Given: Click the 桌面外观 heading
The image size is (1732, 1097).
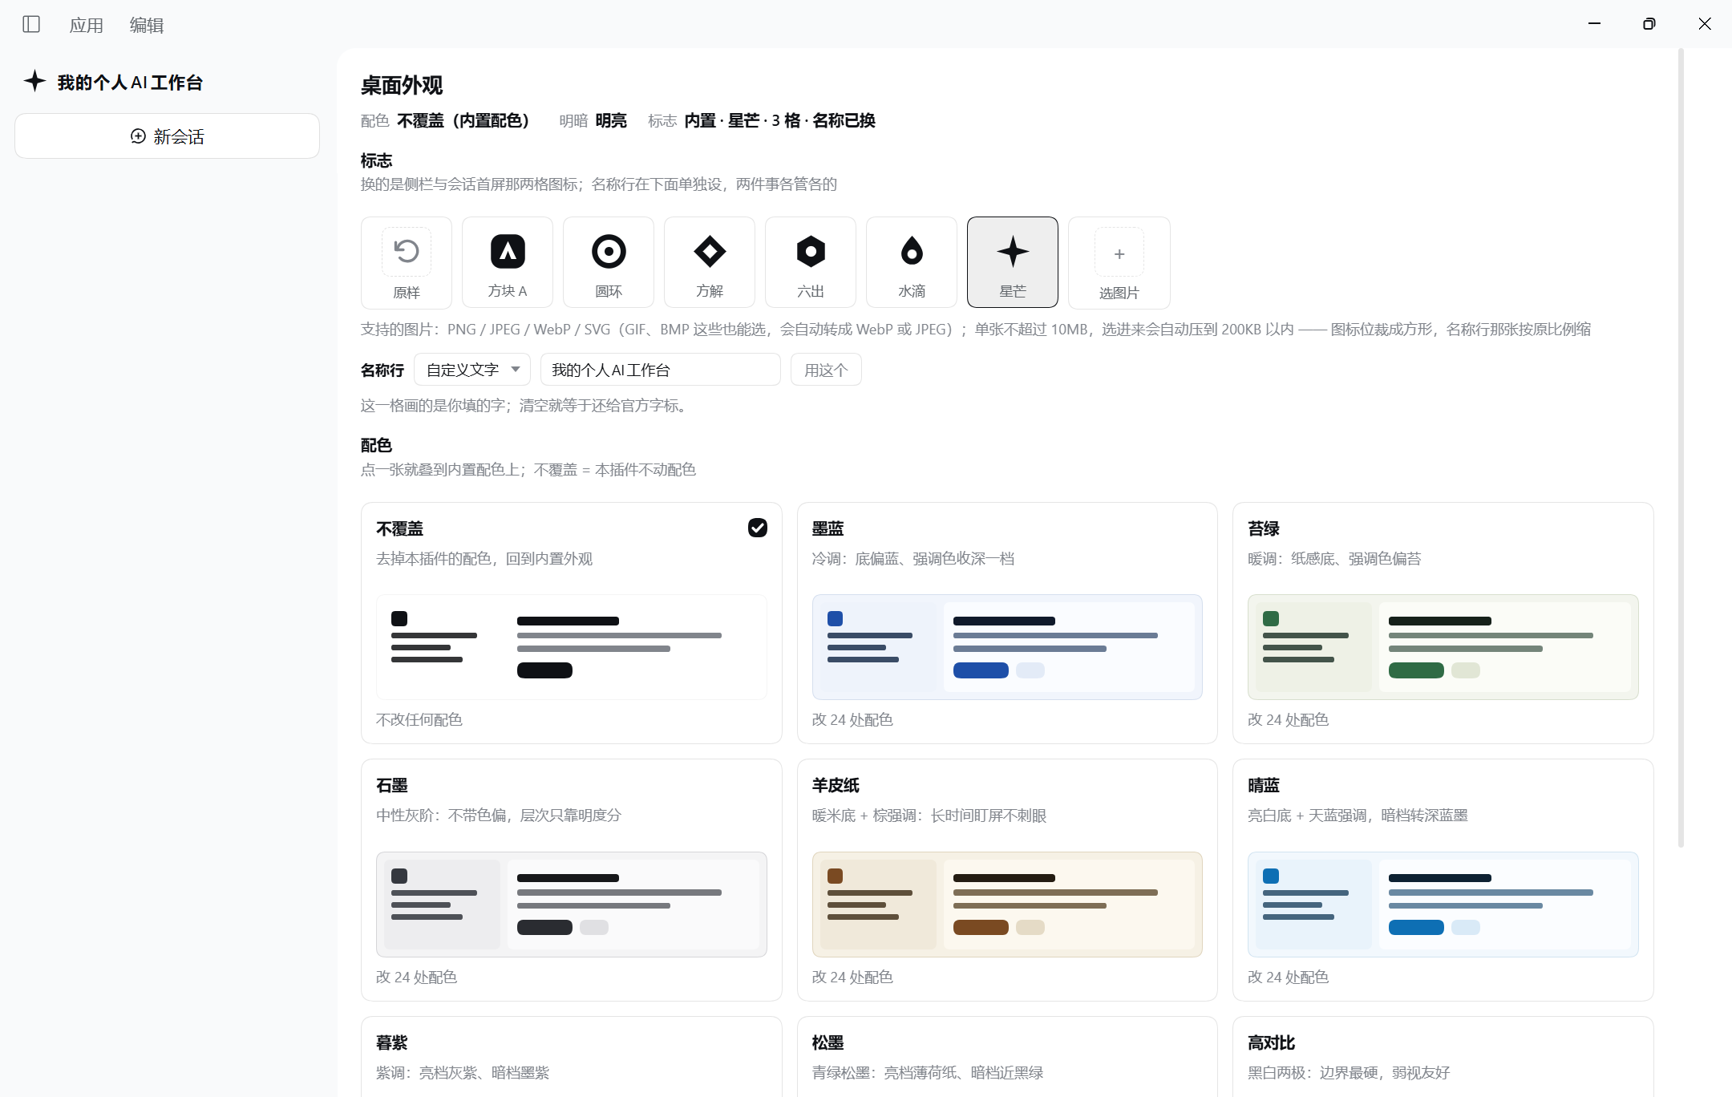Looking at the screenshot, I should pyautogui.click(x=402, y=85).
